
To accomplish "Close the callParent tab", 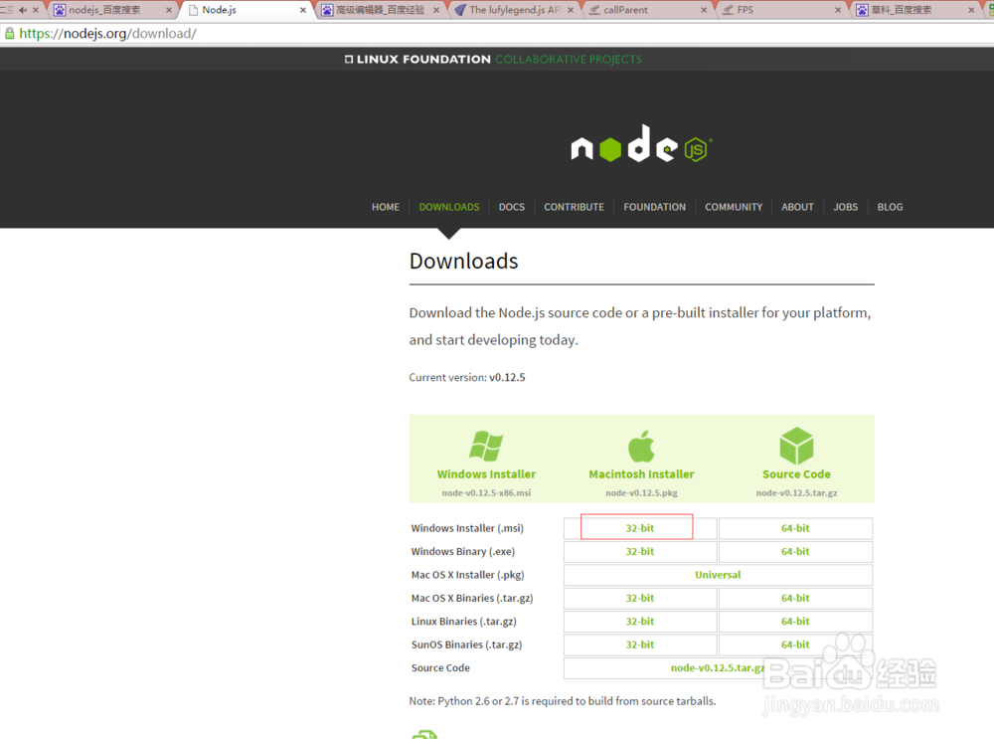I will 704,10.
